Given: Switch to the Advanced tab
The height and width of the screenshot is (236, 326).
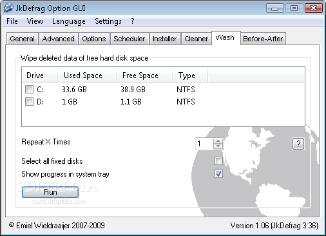Looking at the screenshot, I should 59,39.
